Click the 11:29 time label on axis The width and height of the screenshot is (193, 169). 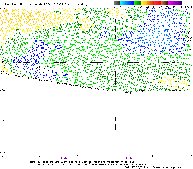point(64,158)
